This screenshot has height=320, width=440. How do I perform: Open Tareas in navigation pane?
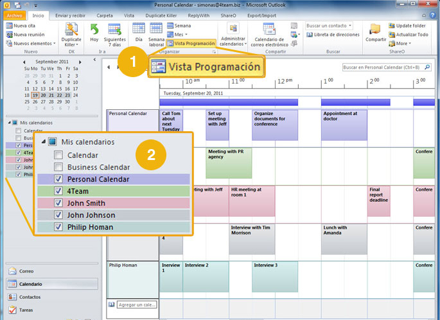(x=52, y=310)
